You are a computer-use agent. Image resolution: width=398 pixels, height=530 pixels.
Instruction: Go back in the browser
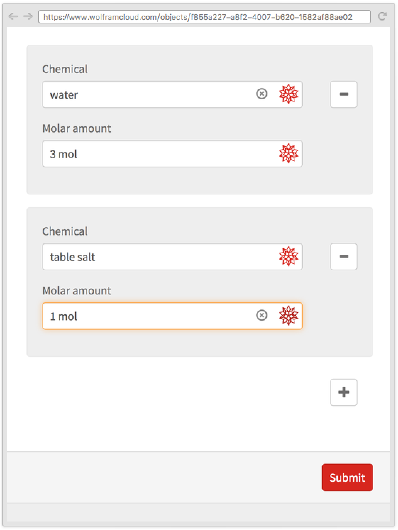click(13, 16)
